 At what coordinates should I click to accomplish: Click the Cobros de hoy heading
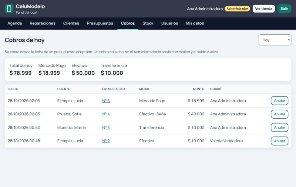point(24,40)
